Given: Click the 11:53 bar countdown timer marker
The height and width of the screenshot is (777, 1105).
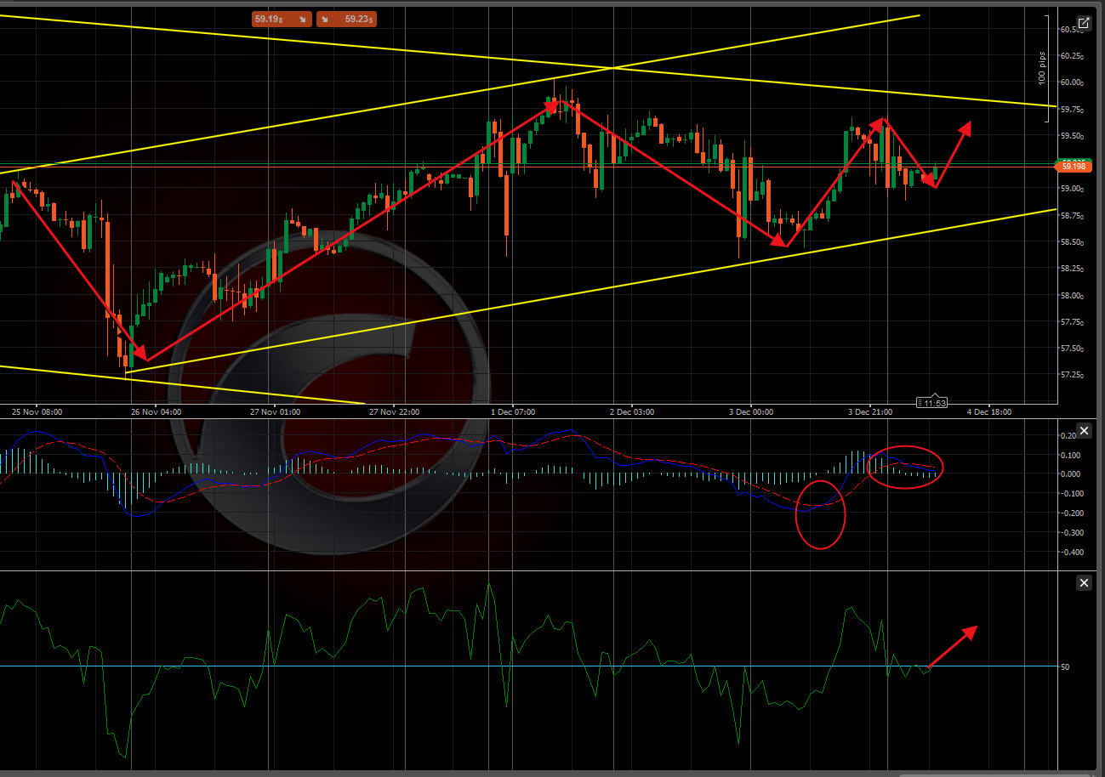Looking at the screenshot, I should coord(932,402).
